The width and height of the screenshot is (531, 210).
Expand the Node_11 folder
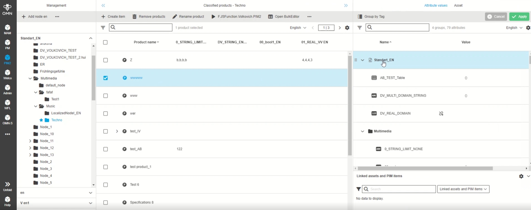pyautogui.click(x=30, y=141)
